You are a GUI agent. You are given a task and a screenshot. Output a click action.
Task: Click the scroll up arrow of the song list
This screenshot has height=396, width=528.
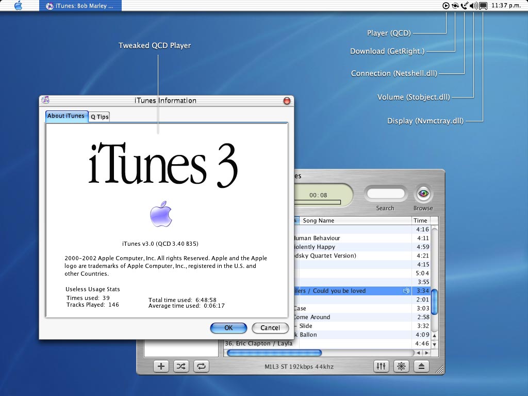point(434,336)
